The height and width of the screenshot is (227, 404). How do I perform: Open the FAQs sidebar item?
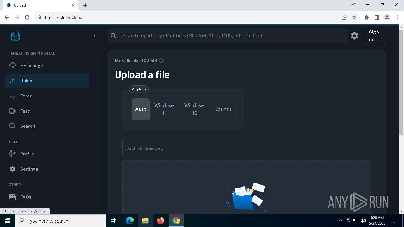tap(47, 197)
